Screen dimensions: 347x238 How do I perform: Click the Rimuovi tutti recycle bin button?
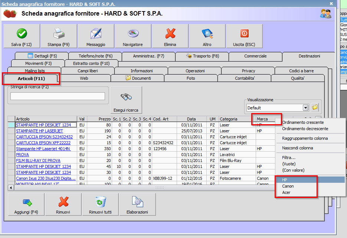click(x=100, y=204)
